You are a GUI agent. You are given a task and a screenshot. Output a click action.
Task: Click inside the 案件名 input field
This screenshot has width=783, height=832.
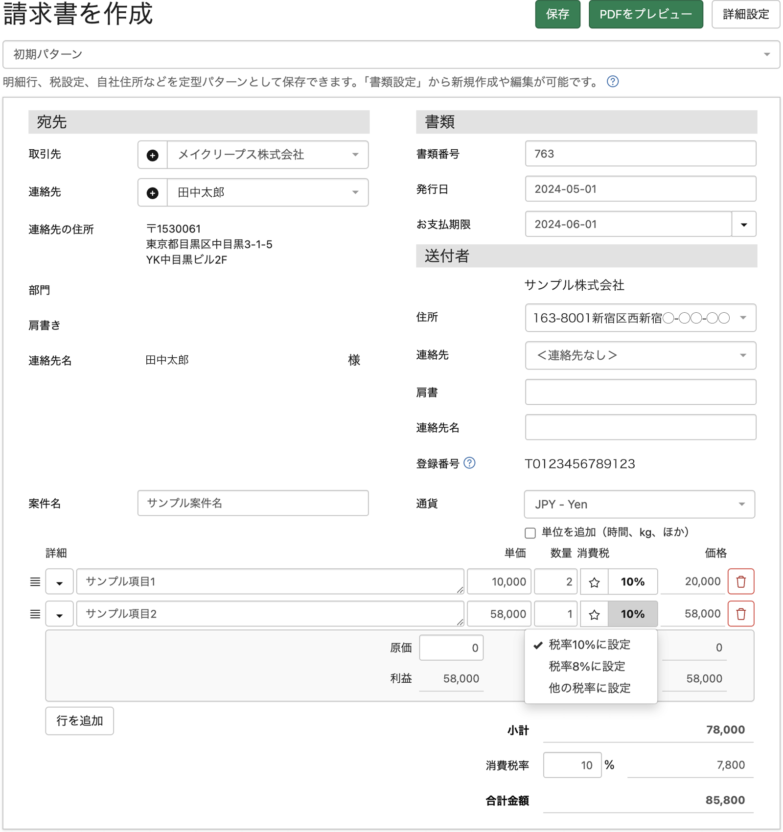(x=253, y=503)
